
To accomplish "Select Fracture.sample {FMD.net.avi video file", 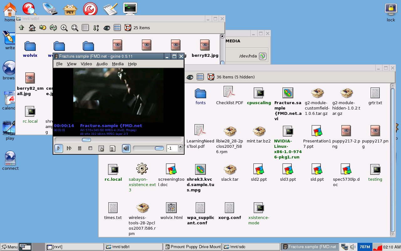I will pos(288,104).
